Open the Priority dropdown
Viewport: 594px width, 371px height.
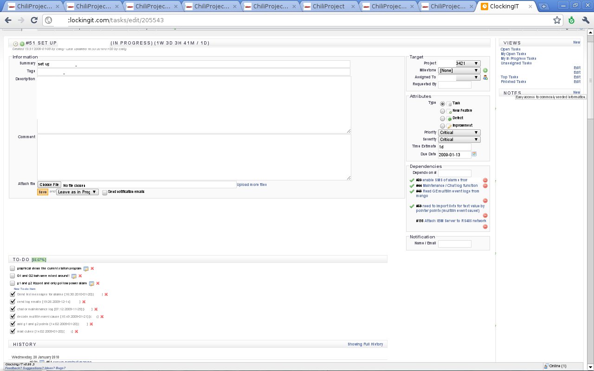coord(459,133)
